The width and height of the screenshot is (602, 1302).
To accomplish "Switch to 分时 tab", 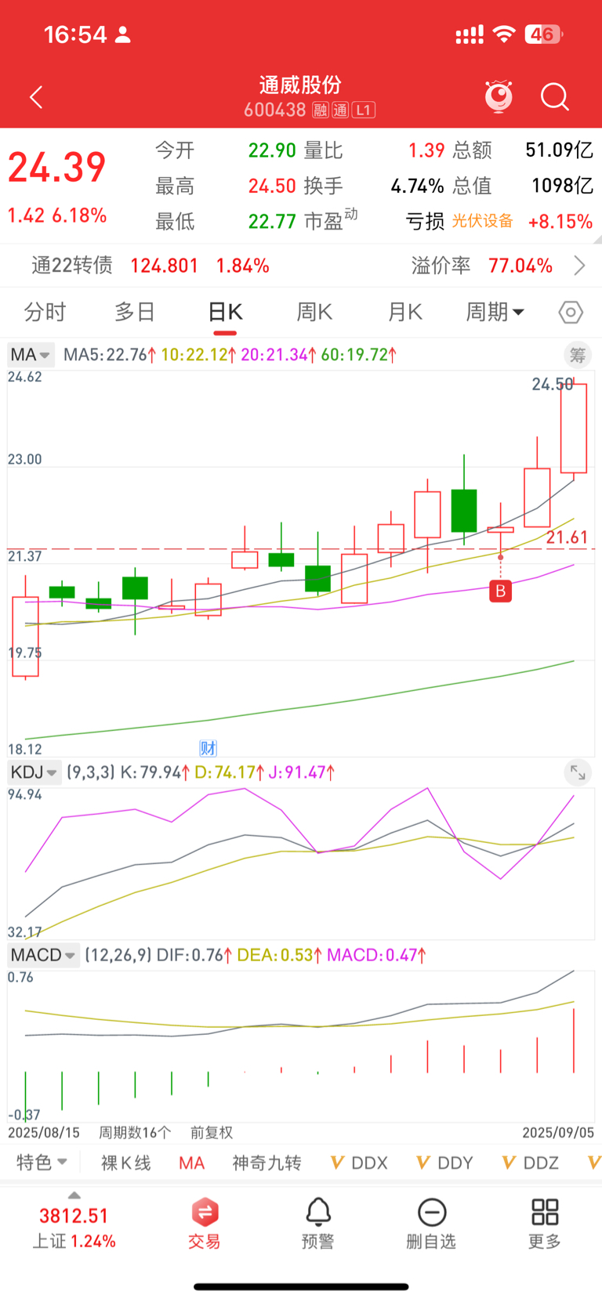I will (45, 312).
